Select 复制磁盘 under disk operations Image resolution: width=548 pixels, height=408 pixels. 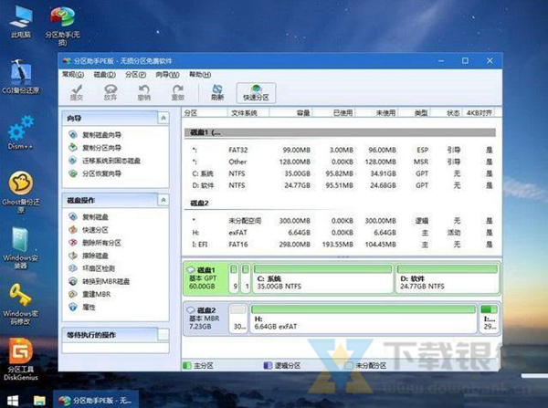click(x=89, y=217)
